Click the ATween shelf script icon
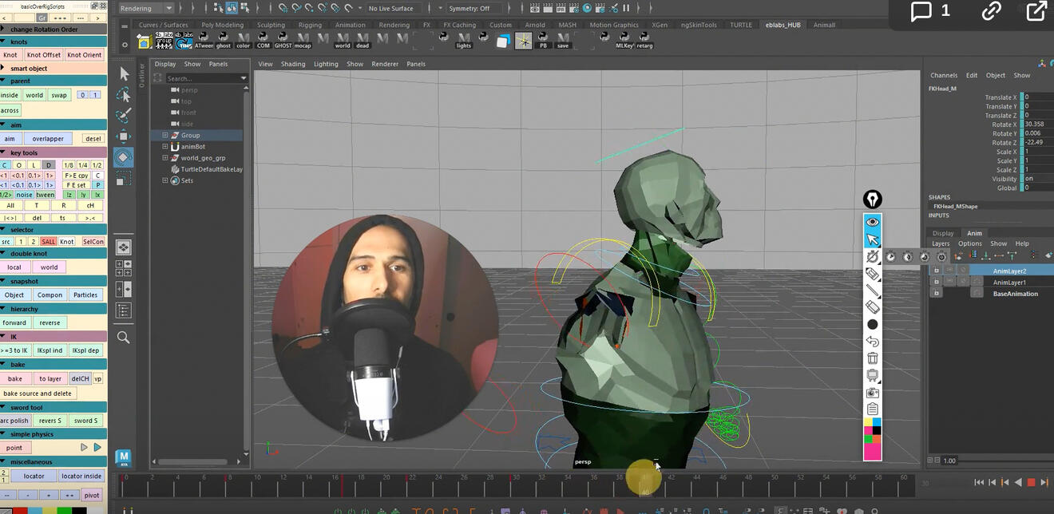This screenshot has width=1054, height=514. [204, 41]
